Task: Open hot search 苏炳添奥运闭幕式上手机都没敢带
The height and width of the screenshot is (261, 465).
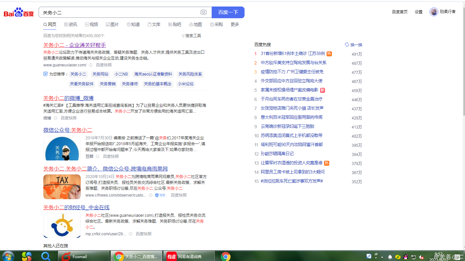Action: pyautogui.click(x=291, y=136)
